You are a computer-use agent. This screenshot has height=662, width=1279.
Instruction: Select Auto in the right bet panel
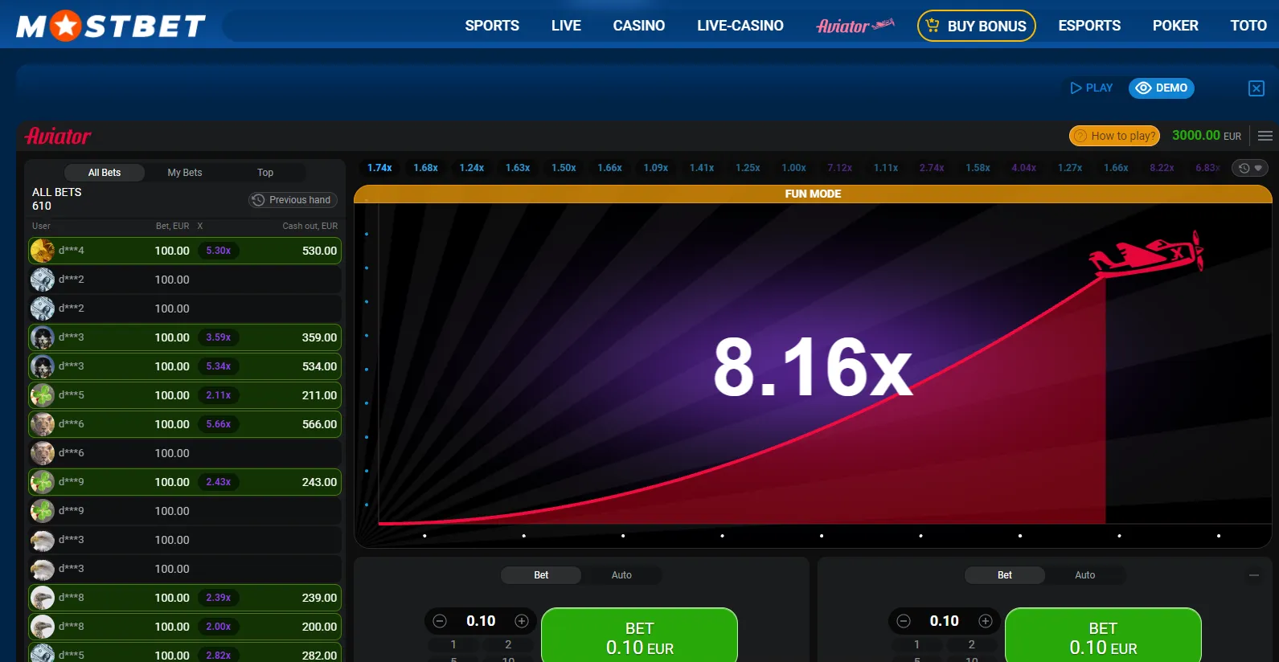click(1084, 575)
